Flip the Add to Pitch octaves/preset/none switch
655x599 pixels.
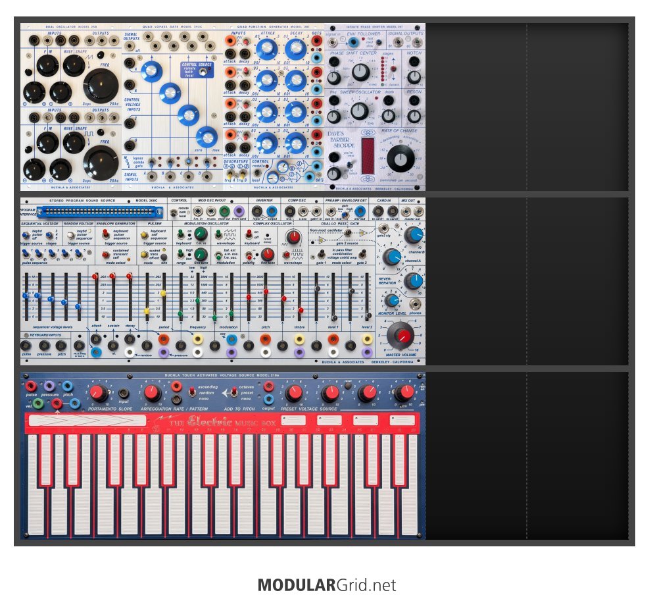[234, 392]
